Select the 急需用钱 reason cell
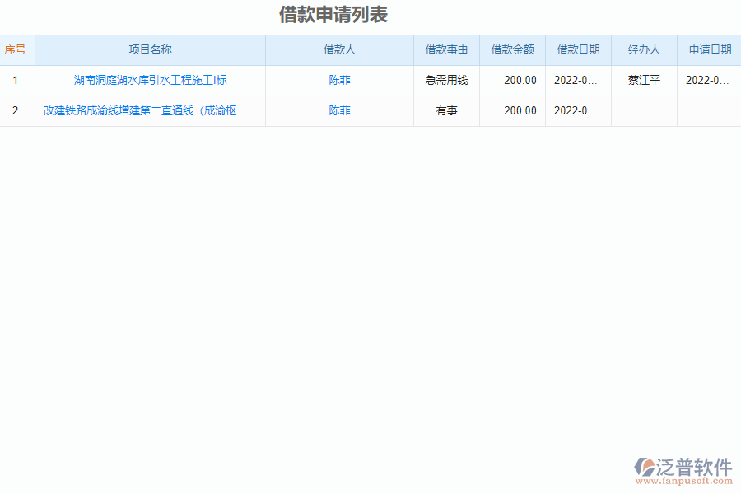Image resolution: width=741 pixels, height=494 pixels. [x=445, y=80]
